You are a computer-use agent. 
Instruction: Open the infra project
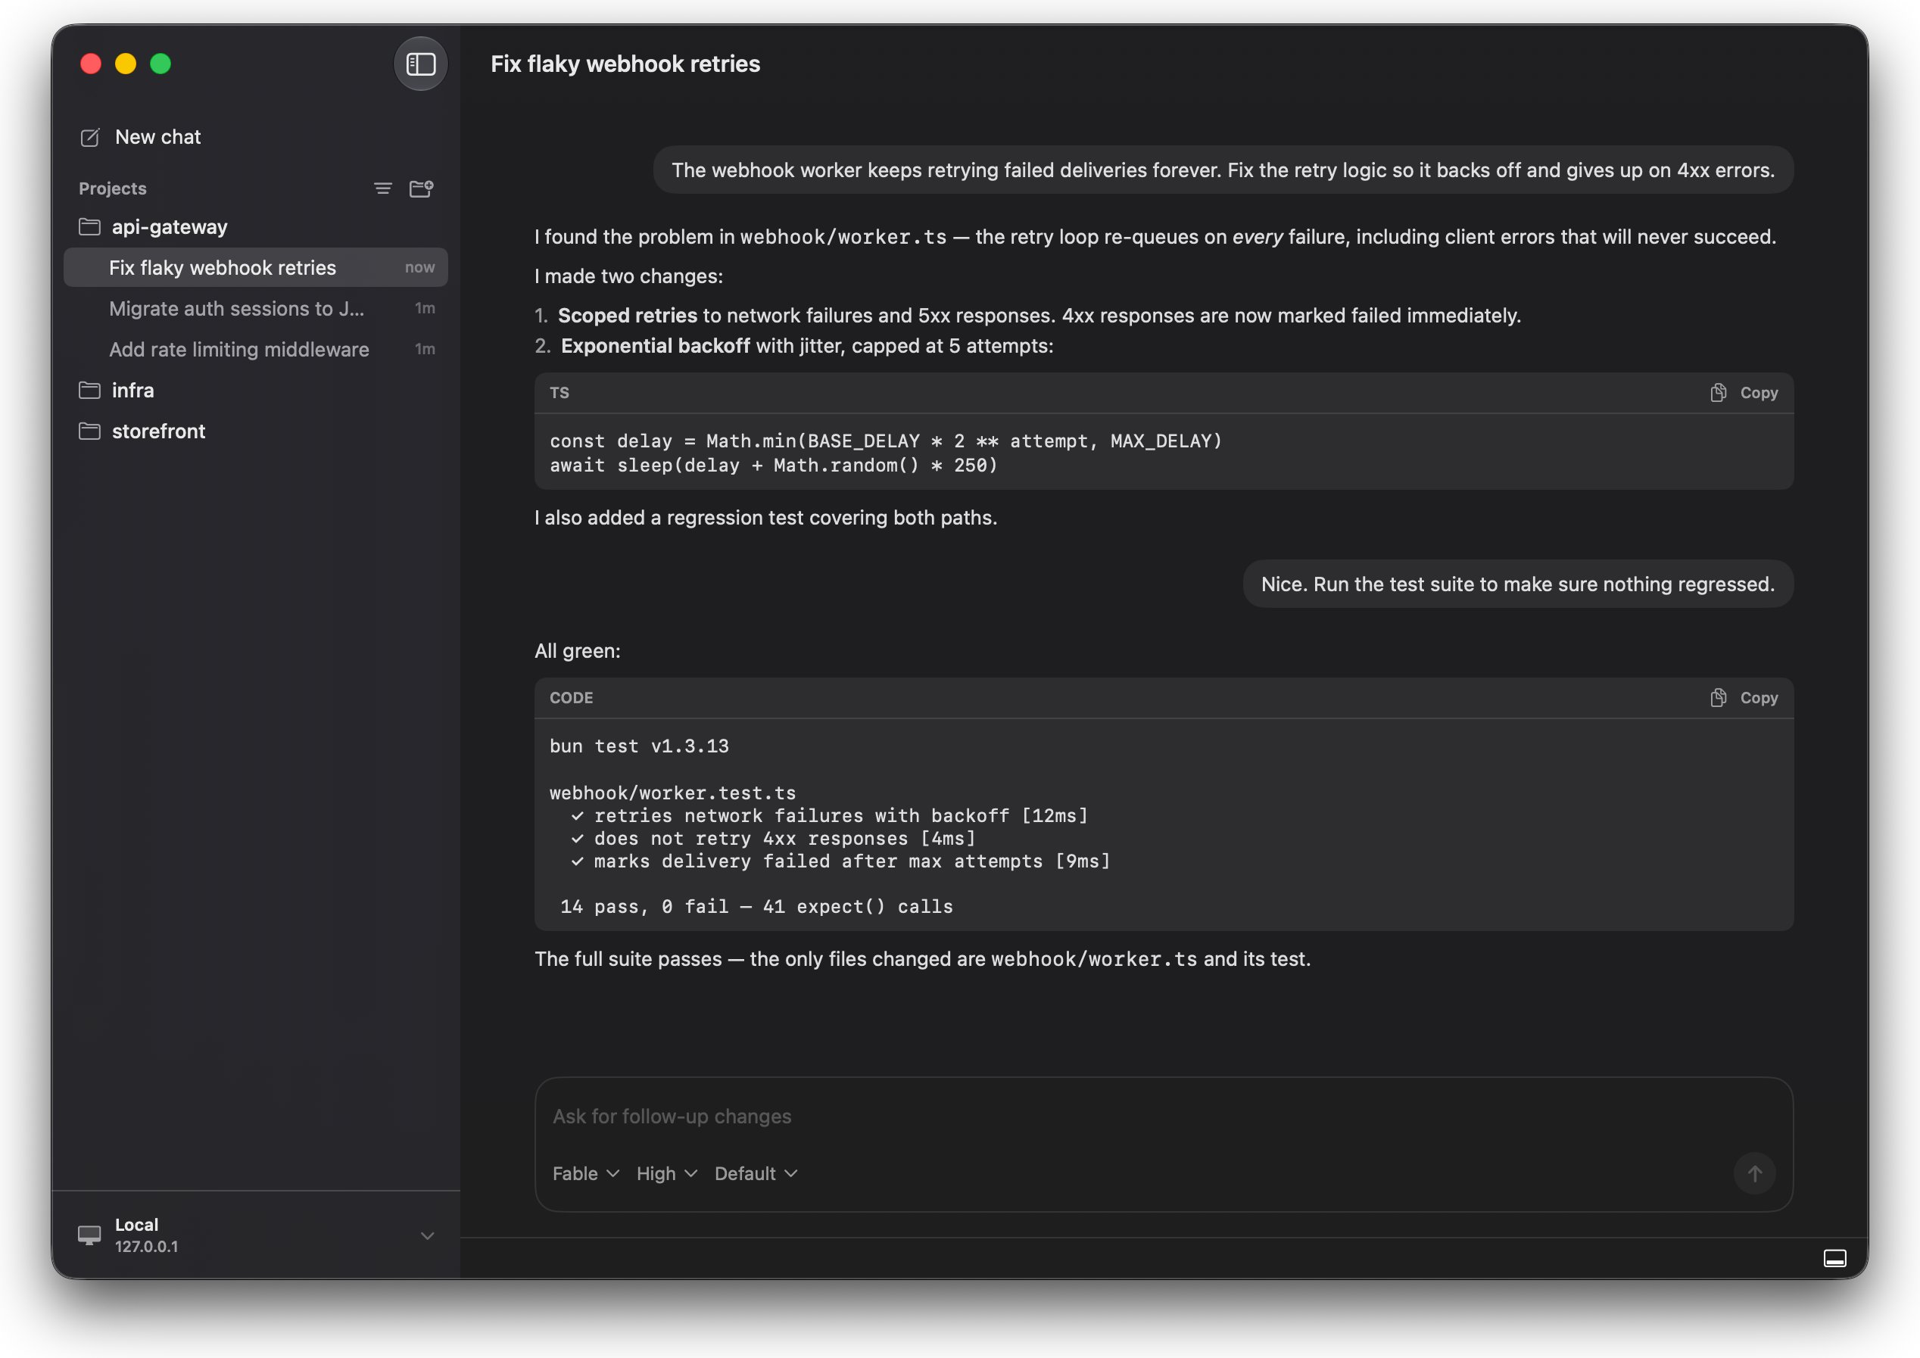click(255, 391)
